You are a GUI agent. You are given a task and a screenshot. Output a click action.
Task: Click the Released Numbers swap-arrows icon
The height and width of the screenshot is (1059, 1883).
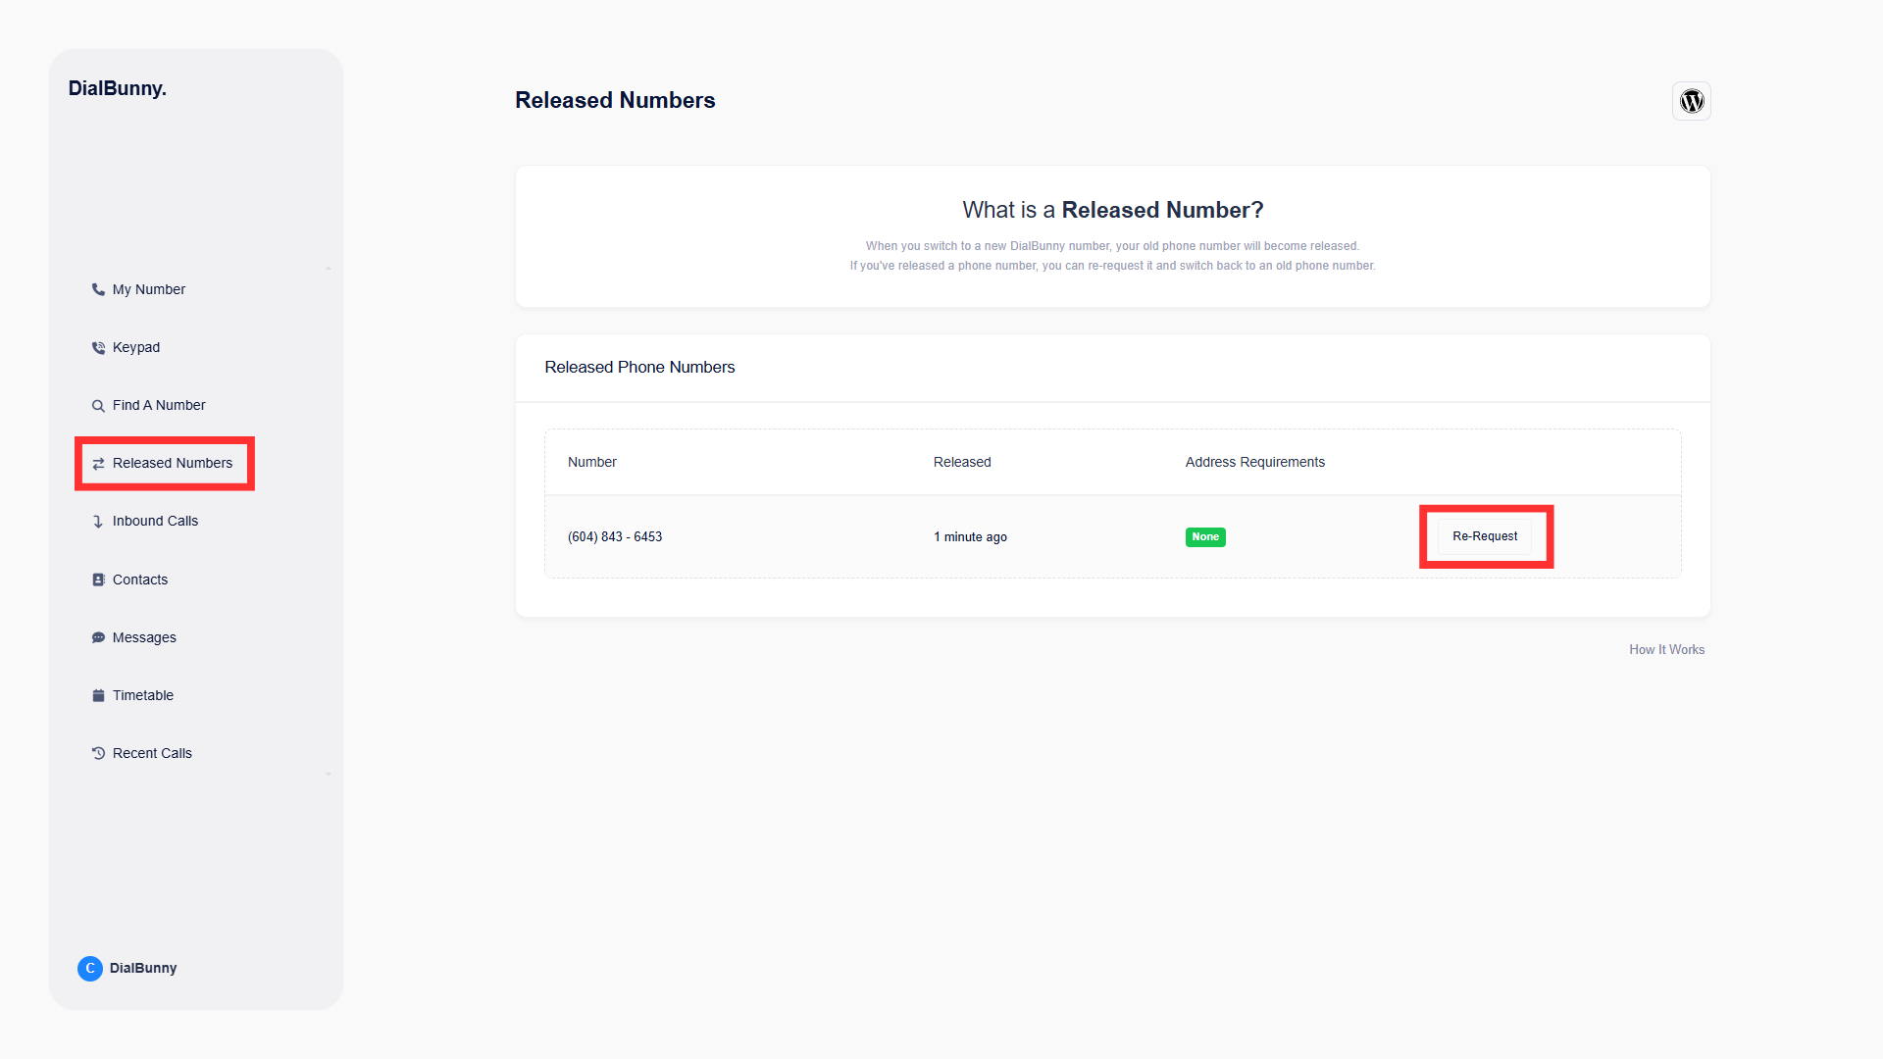[98, 463]
